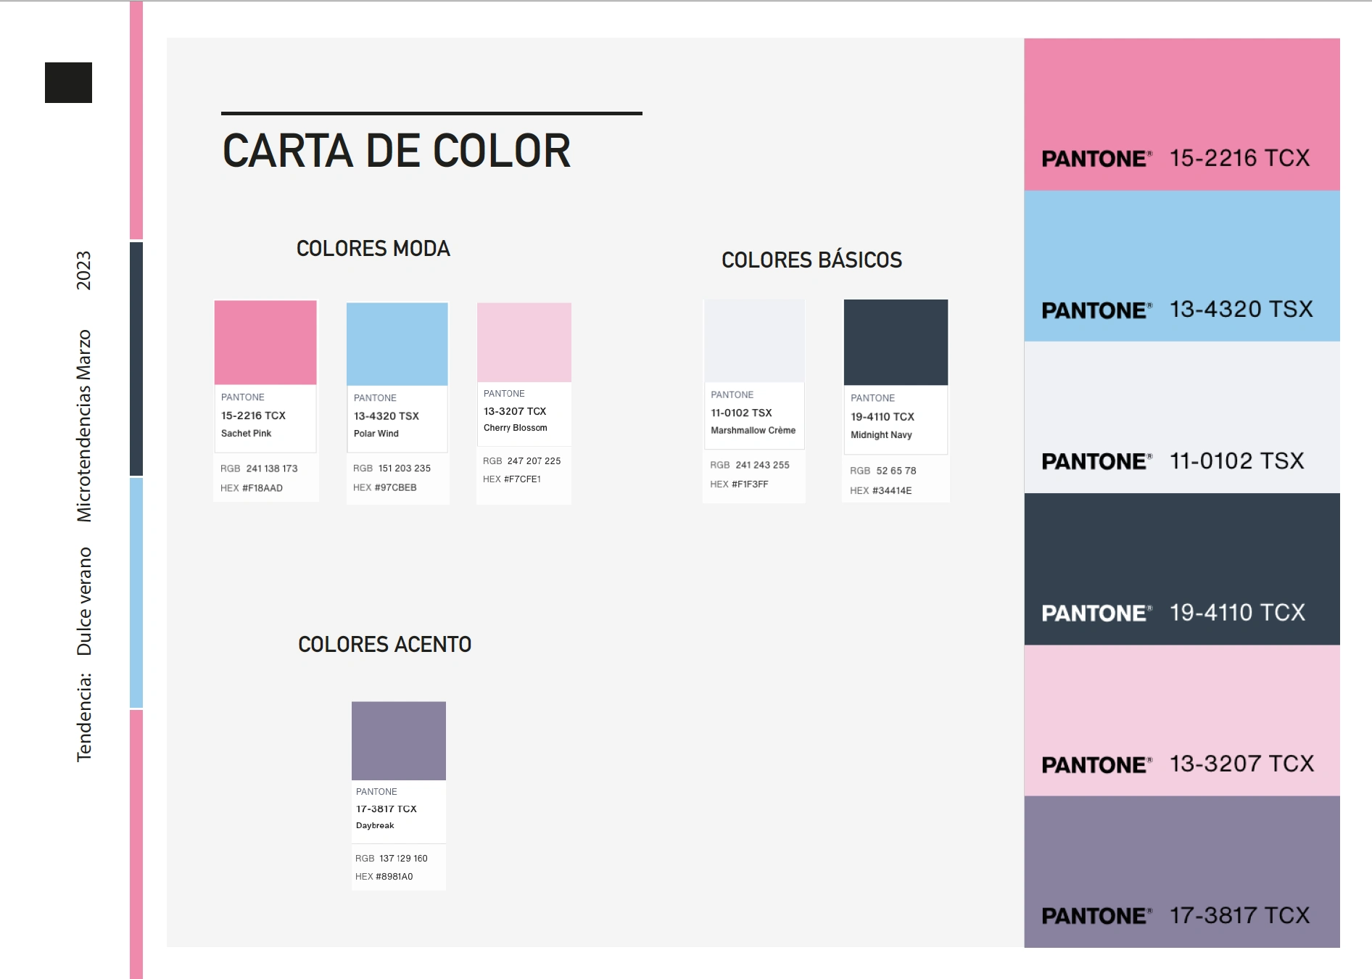
Task: Click the large PANTONE 15-2216 TCX band
Action: [x=1181, y=114]
